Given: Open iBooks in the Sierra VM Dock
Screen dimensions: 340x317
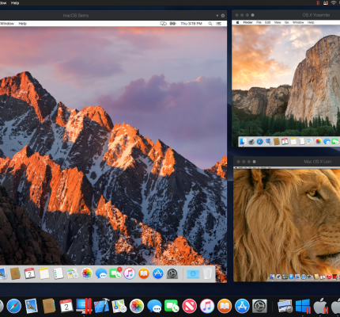Looking at the screenshot, I should tap(144, 273).
